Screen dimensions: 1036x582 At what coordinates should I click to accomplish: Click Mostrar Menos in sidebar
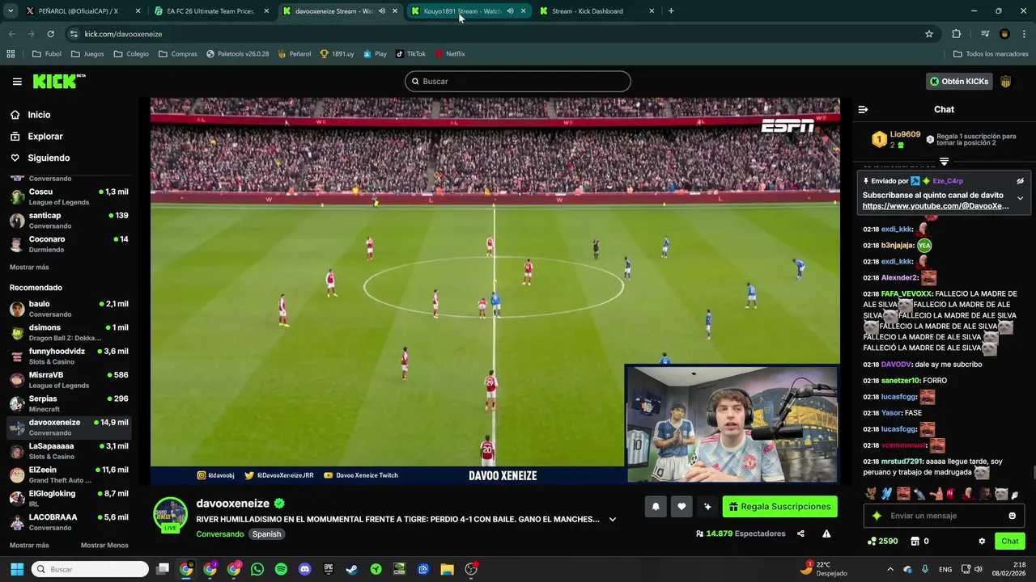pos(104,546)
